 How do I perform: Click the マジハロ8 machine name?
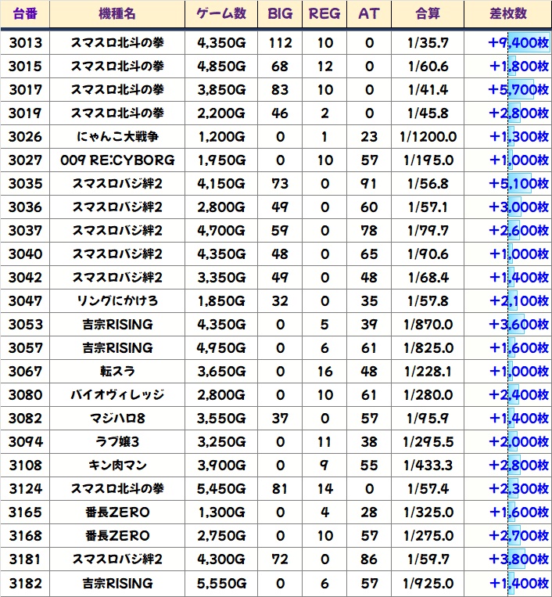coord(117,419)
